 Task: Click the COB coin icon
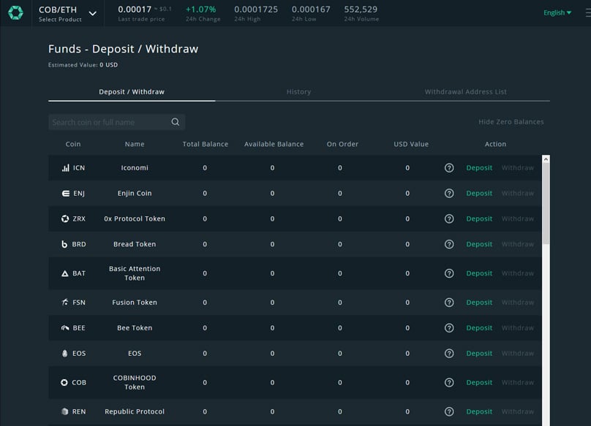(64, 382)
